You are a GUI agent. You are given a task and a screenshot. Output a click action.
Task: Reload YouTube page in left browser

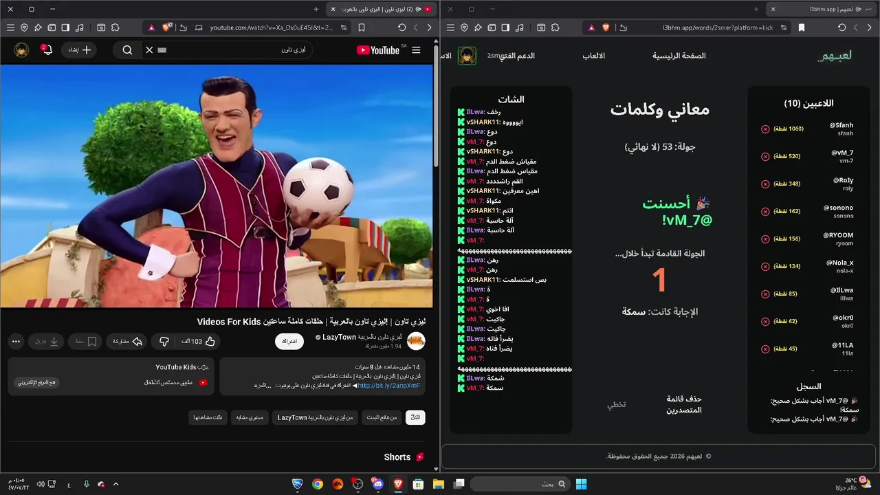402,27
